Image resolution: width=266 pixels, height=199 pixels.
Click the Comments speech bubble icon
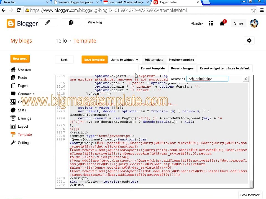pos(13,94)
